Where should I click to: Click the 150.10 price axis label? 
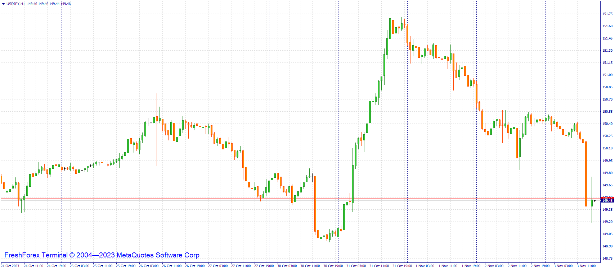tap(607, 148)
